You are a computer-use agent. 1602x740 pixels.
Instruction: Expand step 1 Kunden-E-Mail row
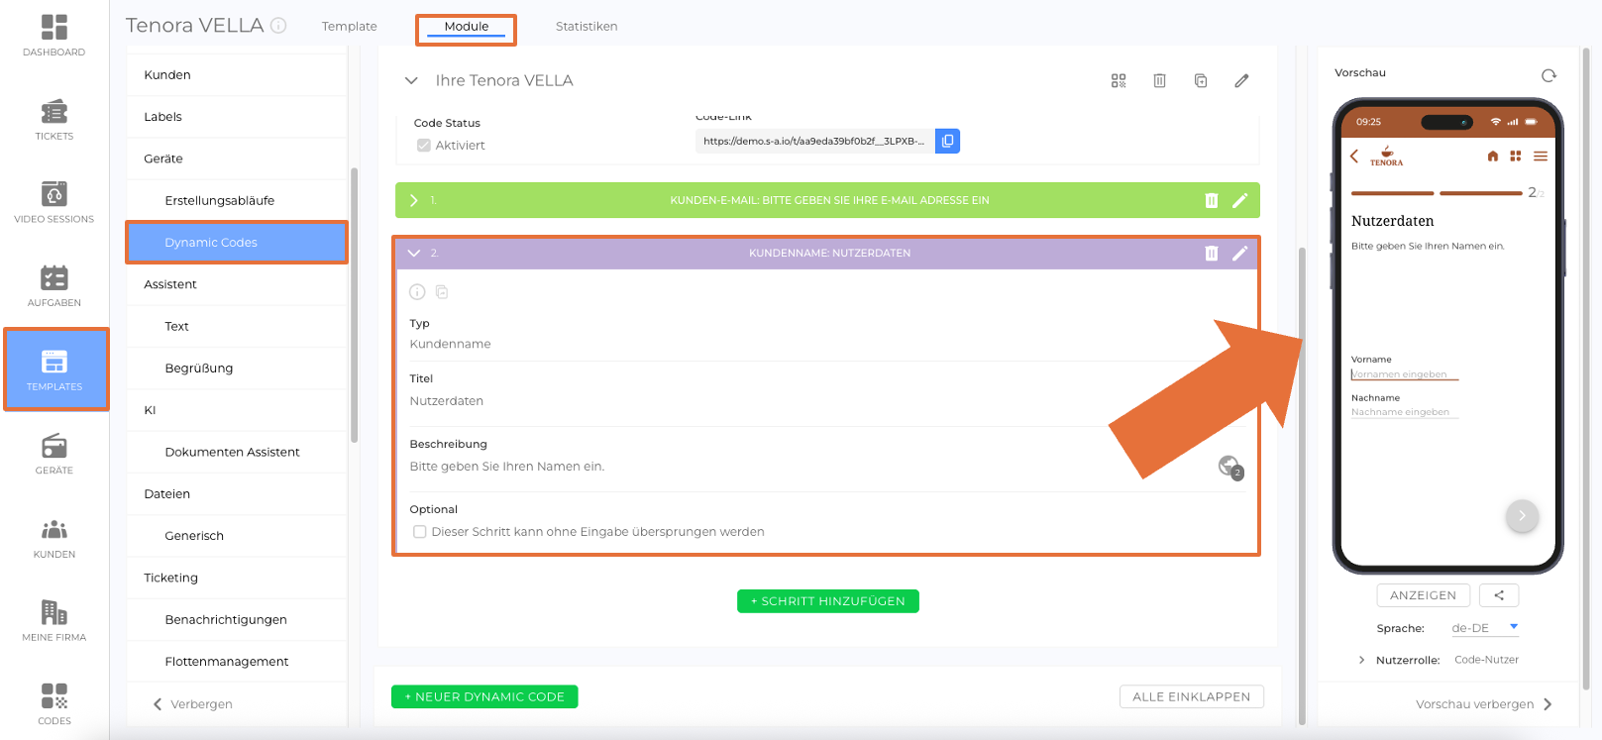tap(414, 200)
